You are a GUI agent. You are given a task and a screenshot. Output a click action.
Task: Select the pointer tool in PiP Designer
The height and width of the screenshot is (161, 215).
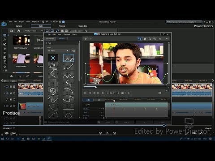click(140, 39)
